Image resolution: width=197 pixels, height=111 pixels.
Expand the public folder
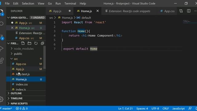click(x=12, y=54)
